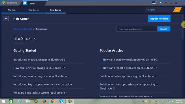The height and width of the screenshot is (104, 185).
Task: Focus the 'Type your question here' field
Action: 137,29
